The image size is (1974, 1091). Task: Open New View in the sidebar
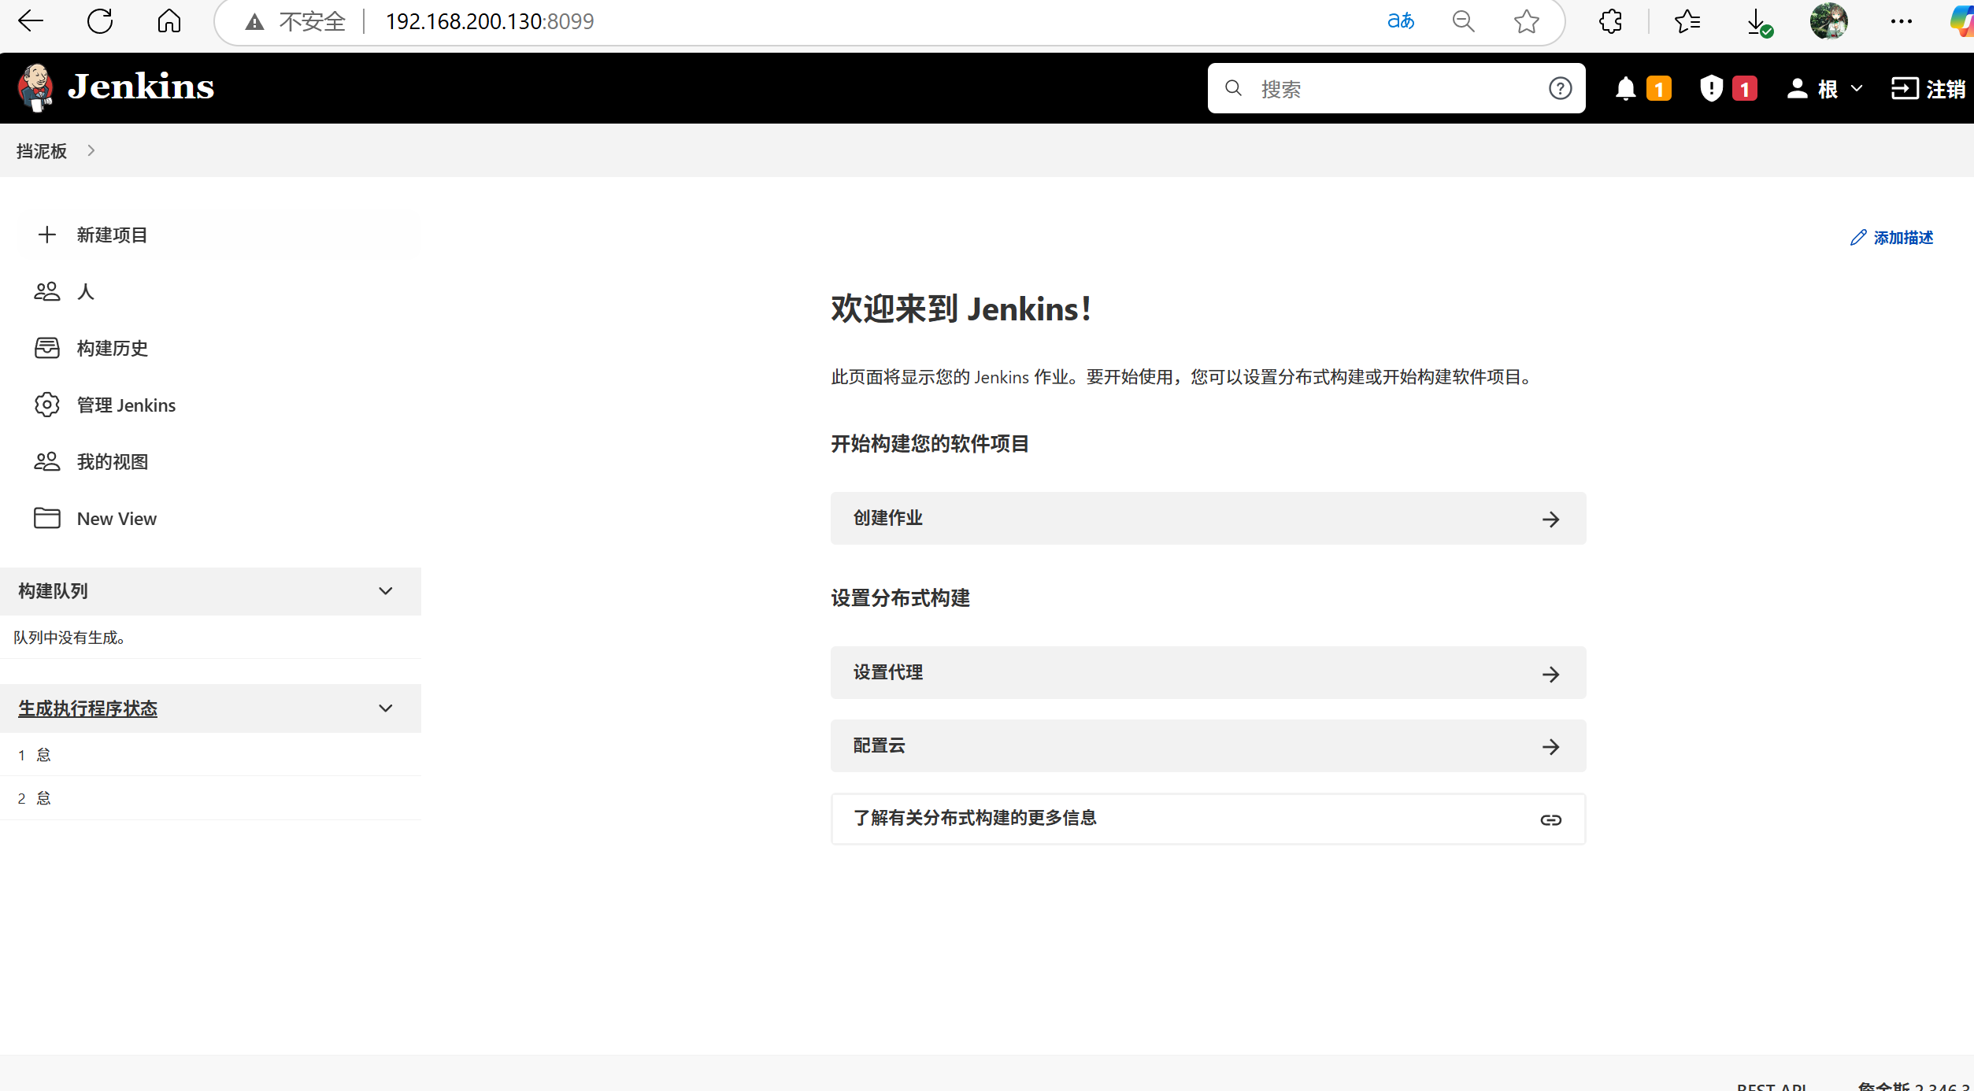point(117,519)
